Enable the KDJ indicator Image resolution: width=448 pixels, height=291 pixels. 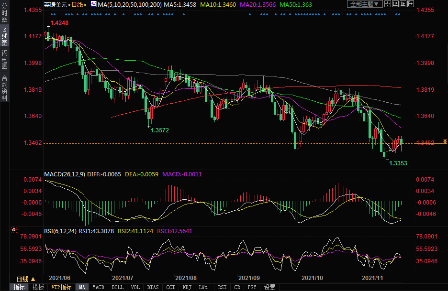point(187,287)
